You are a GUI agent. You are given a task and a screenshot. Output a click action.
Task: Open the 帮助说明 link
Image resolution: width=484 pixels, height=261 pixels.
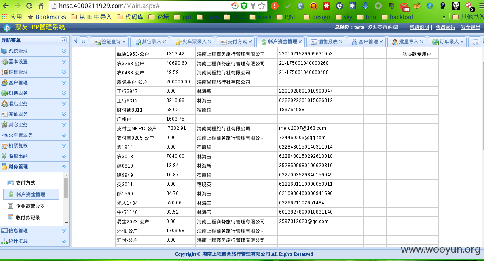(419, 27)
